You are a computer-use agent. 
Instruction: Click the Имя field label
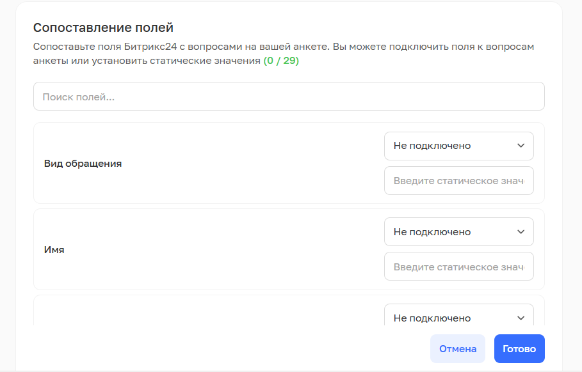54,250
